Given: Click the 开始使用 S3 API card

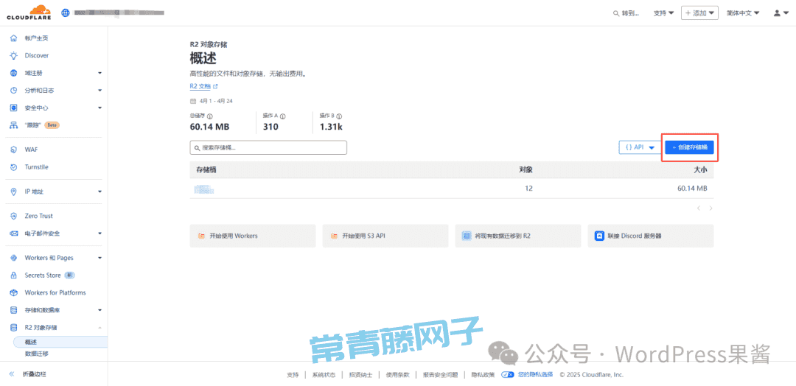Looking at the screenshot, I should (x=385, y=236).
